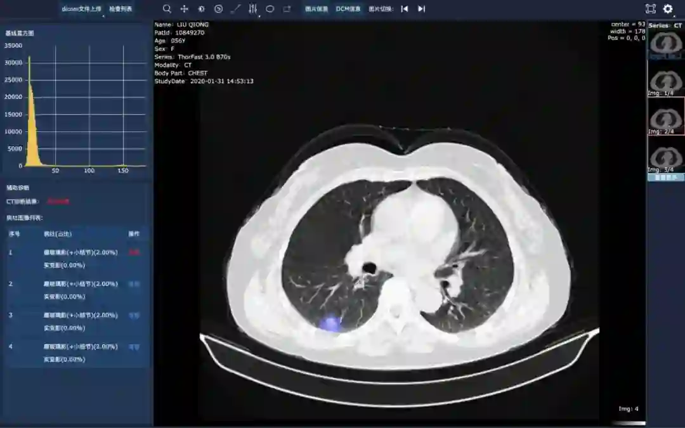Select the ellipse ROI tool
The height and width of the screenshot is (428, 685).
(x=270, y=9)
